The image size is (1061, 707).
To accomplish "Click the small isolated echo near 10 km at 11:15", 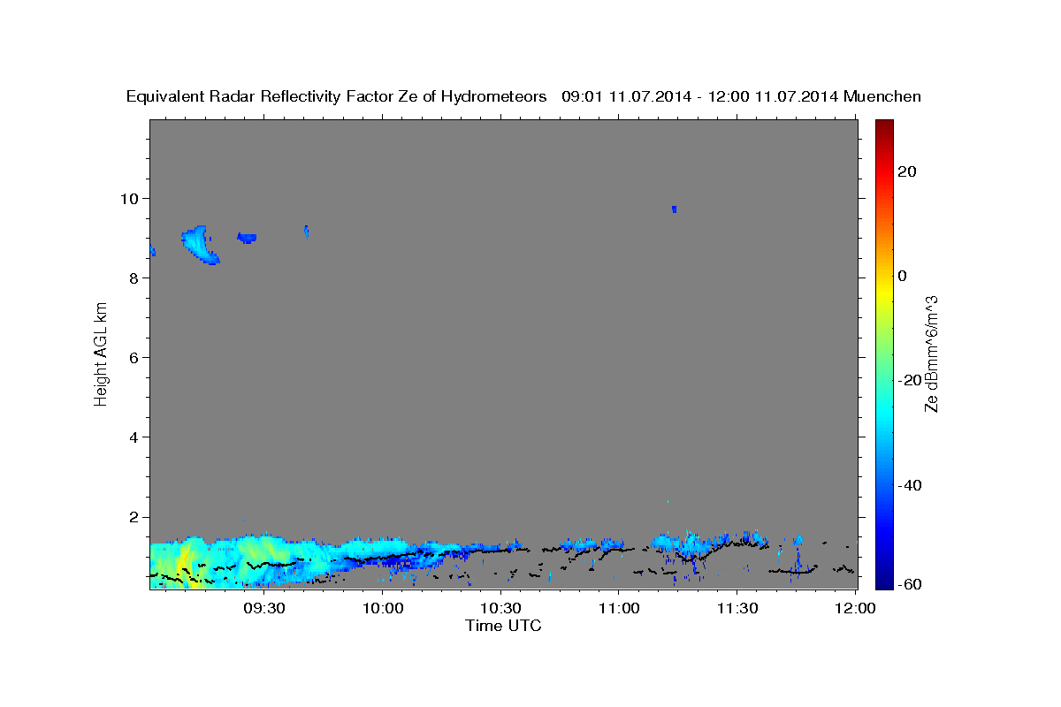I will coord(674,209).
